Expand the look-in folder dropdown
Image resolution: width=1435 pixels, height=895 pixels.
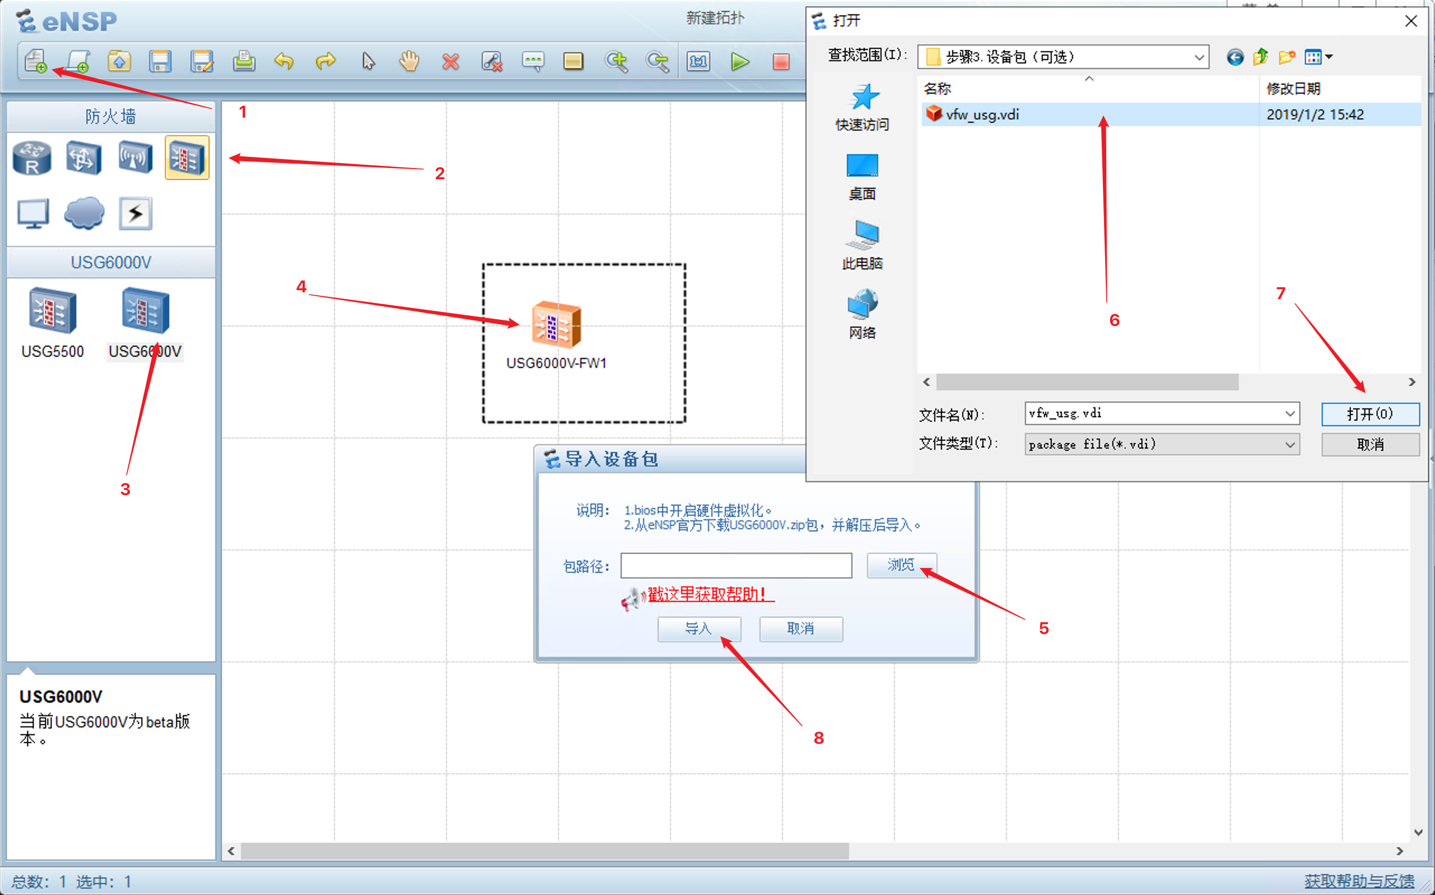1199,58
